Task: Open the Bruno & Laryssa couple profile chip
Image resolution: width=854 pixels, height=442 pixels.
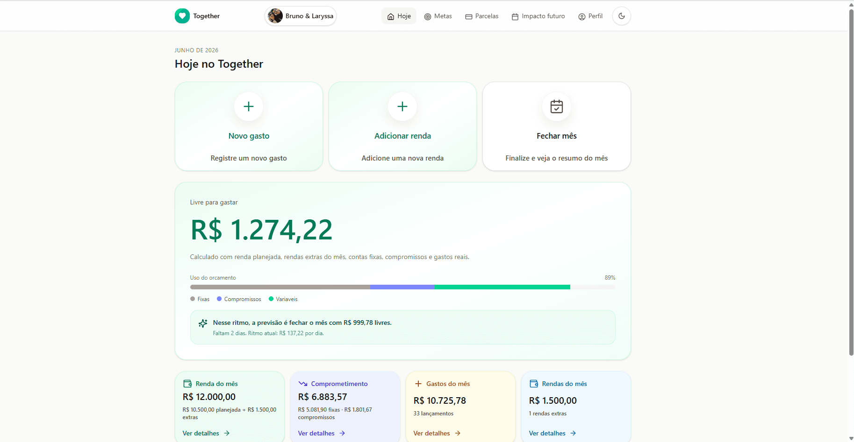Action: (x=301, y=16)
